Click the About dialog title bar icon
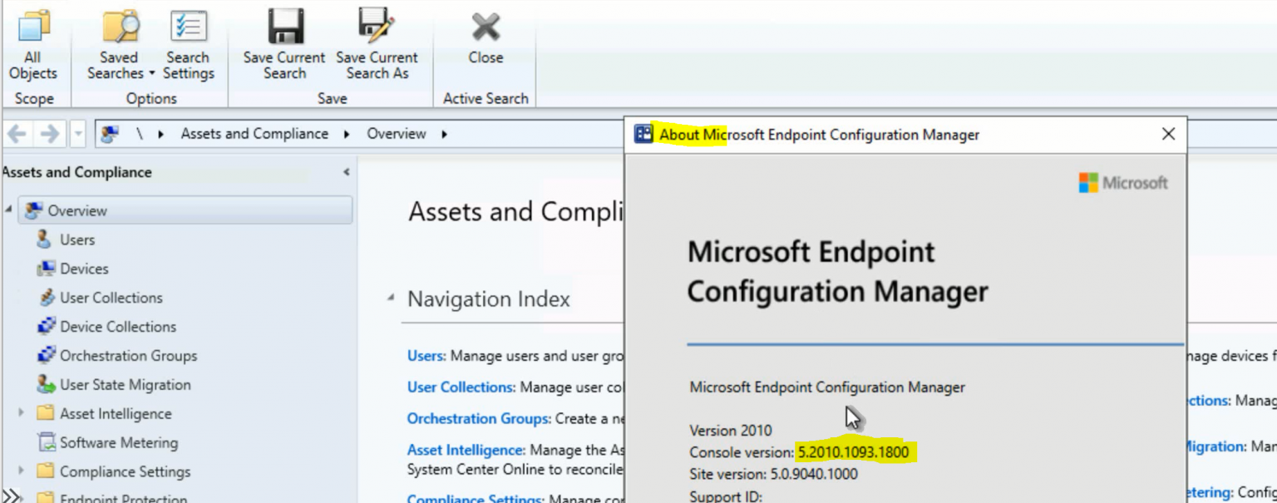This screenshot has width=1277, height=503. point(643,134)
